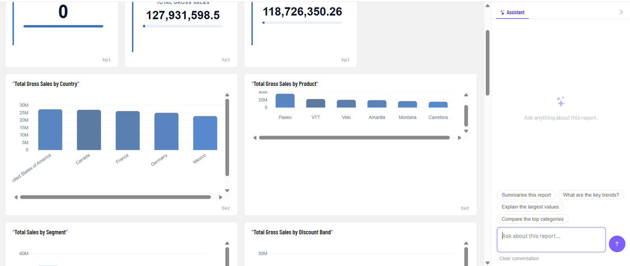Select the Montana bar in Product chart

coord(408,104)
